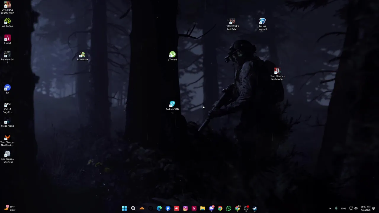This screenshot has height=213, width=379.
Task: Open File Explorer from taskbar
Action: click(203, 208)
